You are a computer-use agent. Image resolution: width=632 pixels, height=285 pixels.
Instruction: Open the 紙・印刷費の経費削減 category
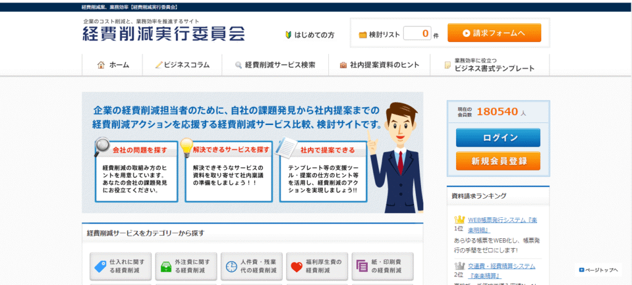tap(383, 266)
